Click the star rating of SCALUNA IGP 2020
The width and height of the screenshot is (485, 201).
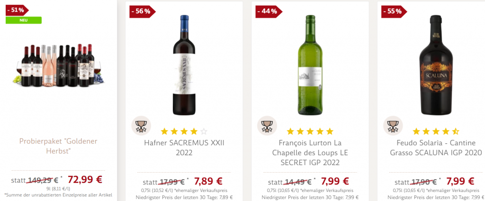[436, 131]
